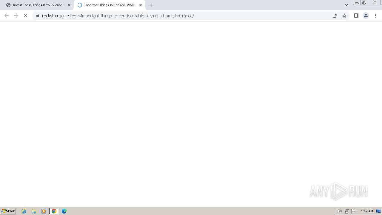View site information lock icon
The height and width of the screenshot is (215, 382).
[38, 16]
